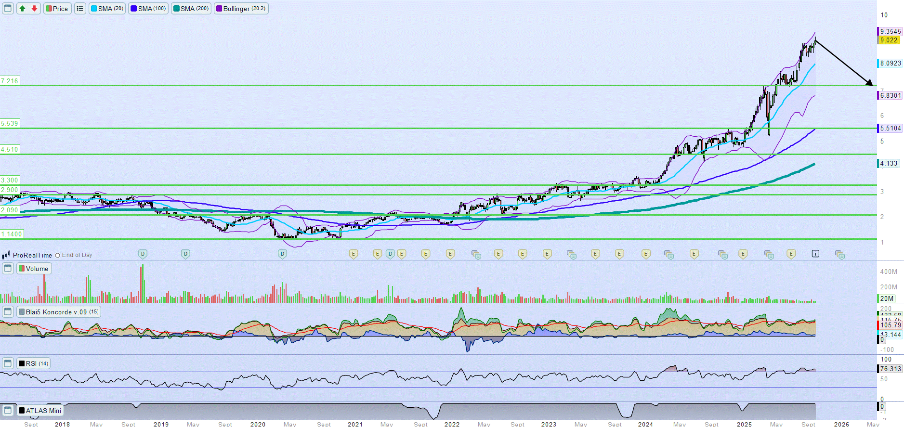Open the RSI panel menu icon
Screen dimensions: 904x427
point(8,363)
